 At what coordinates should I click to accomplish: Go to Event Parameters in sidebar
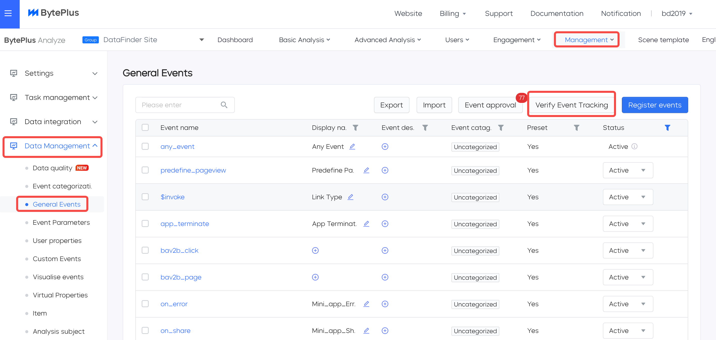pyautogui.click(x=61, y=222)
